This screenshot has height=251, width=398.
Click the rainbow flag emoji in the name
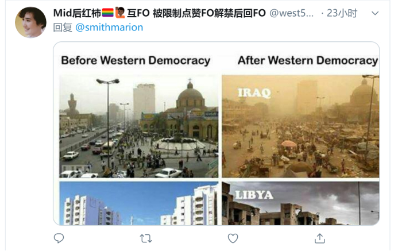(107, 13)
